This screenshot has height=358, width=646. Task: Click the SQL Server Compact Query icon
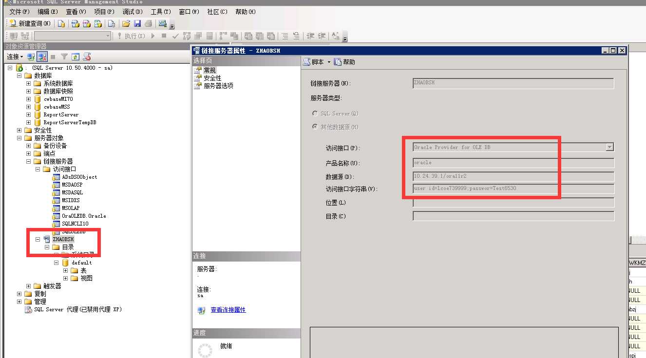(x=111, y=23)
